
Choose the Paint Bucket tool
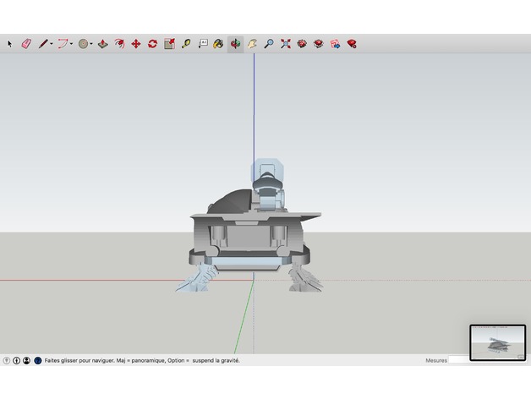pos(218,43)
